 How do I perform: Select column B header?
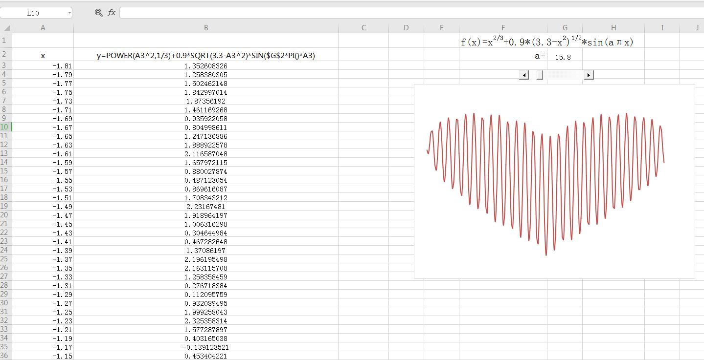click(206, 28)
